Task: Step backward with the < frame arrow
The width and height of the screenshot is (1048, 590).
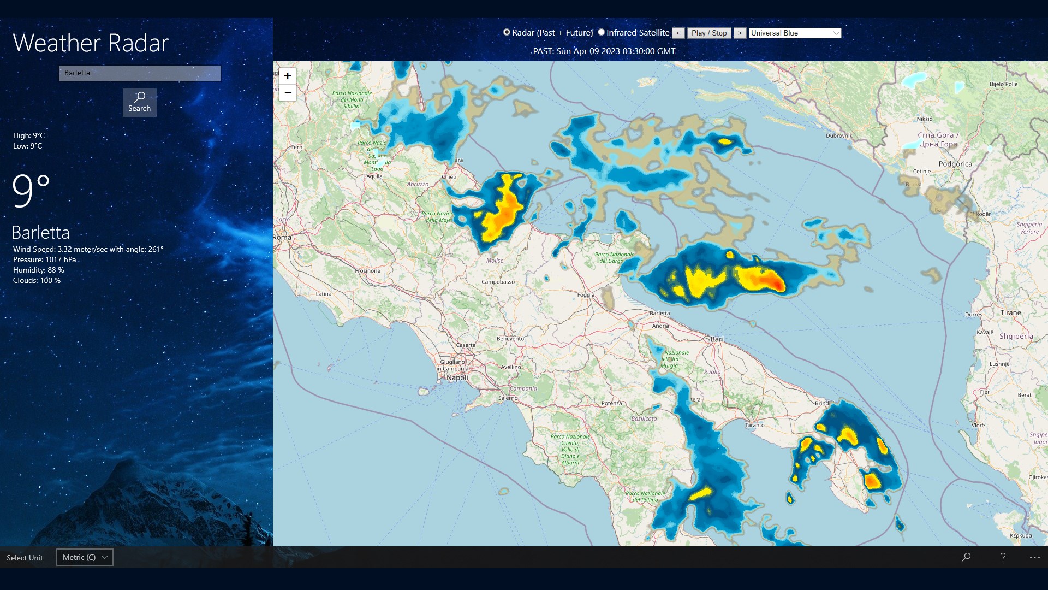Action: 678,33
